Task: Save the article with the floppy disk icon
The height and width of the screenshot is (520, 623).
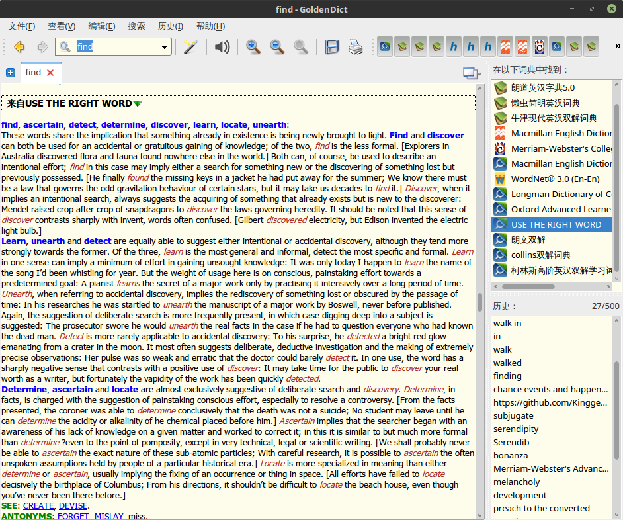Action: tap(332, 47)
